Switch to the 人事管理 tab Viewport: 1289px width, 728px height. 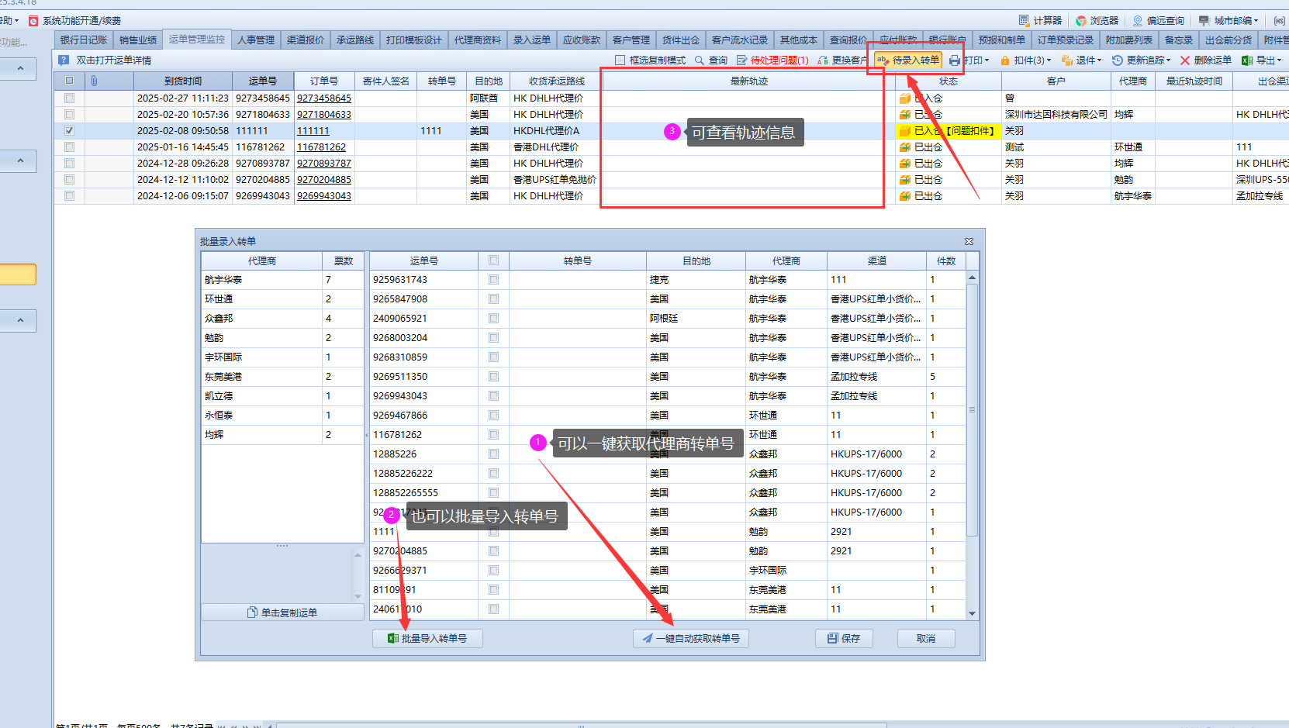[256, 40]
